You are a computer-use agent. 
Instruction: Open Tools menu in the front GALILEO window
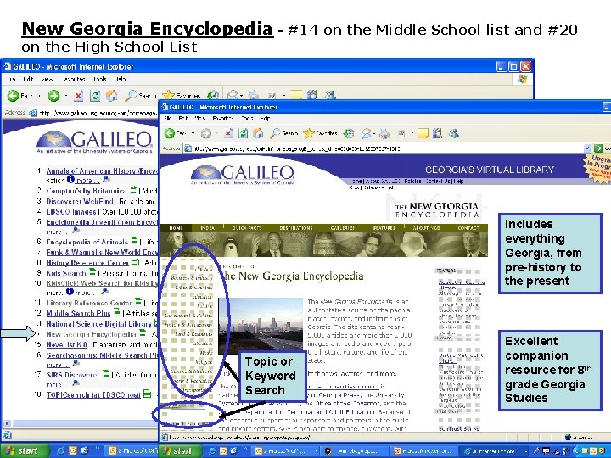point(247,119)
